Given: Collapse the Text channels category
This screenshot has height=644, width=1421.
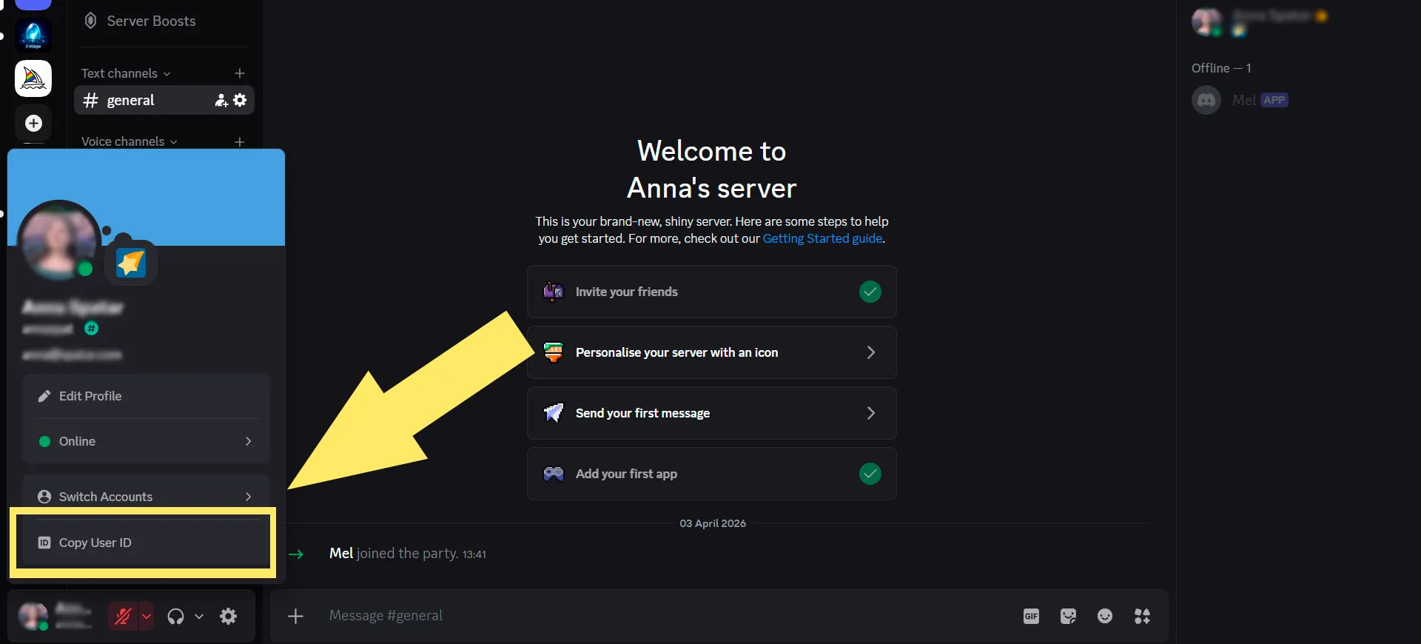Looking at the screenshot, I should (x=126, y=73).
